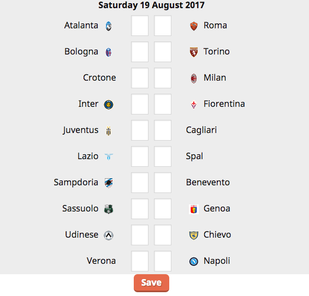Click the Chievo club crest icon

194,235
